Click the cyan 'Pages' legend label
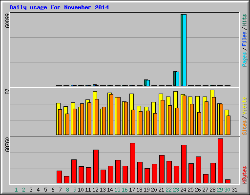Image resolution: width=250 pixels, height=195 pixels. [x=245, y=59]
